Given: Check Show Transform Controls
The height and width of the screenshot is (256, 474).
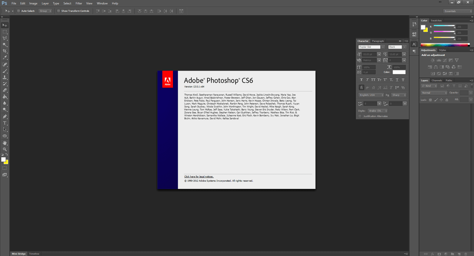Looking at the screenshot, I should pyautogui.click(x=59, y=11).
